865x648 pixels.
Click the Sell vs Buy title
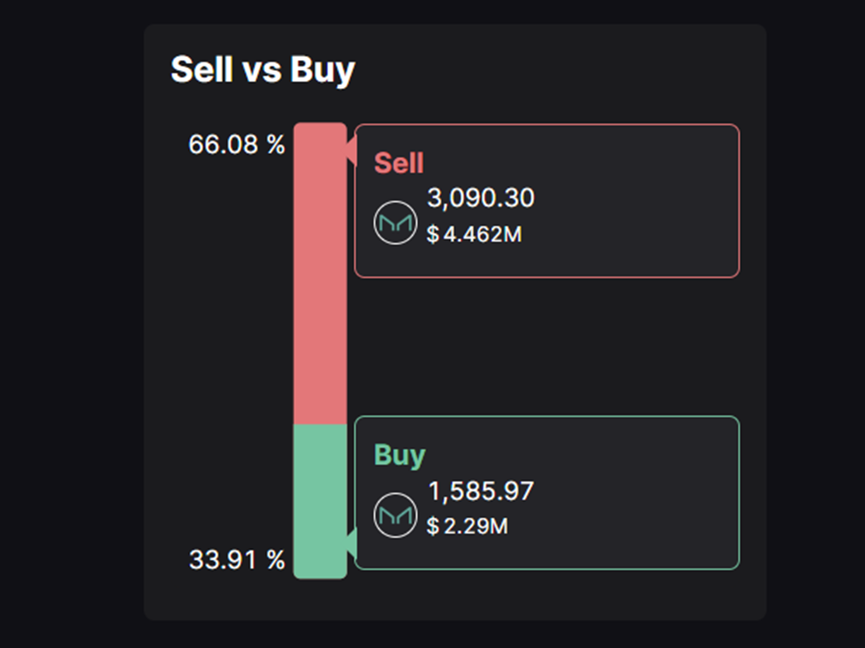click(262, 70)
